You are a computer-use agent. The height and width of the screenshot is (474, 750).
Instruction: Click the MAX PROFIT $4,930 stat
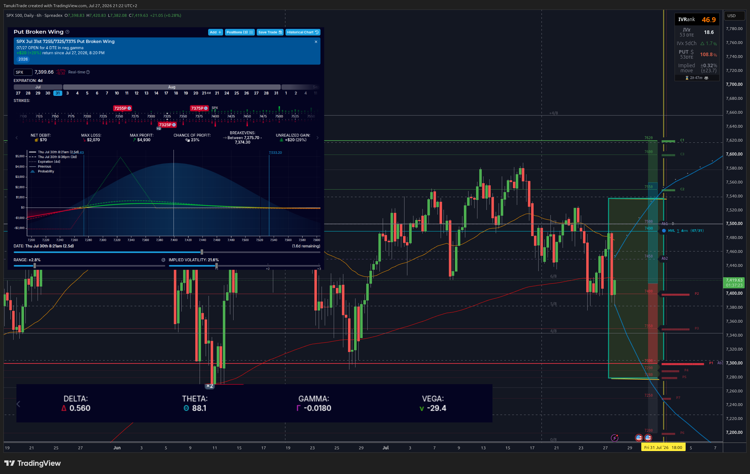pyautogui.click(x=142, y=138)
